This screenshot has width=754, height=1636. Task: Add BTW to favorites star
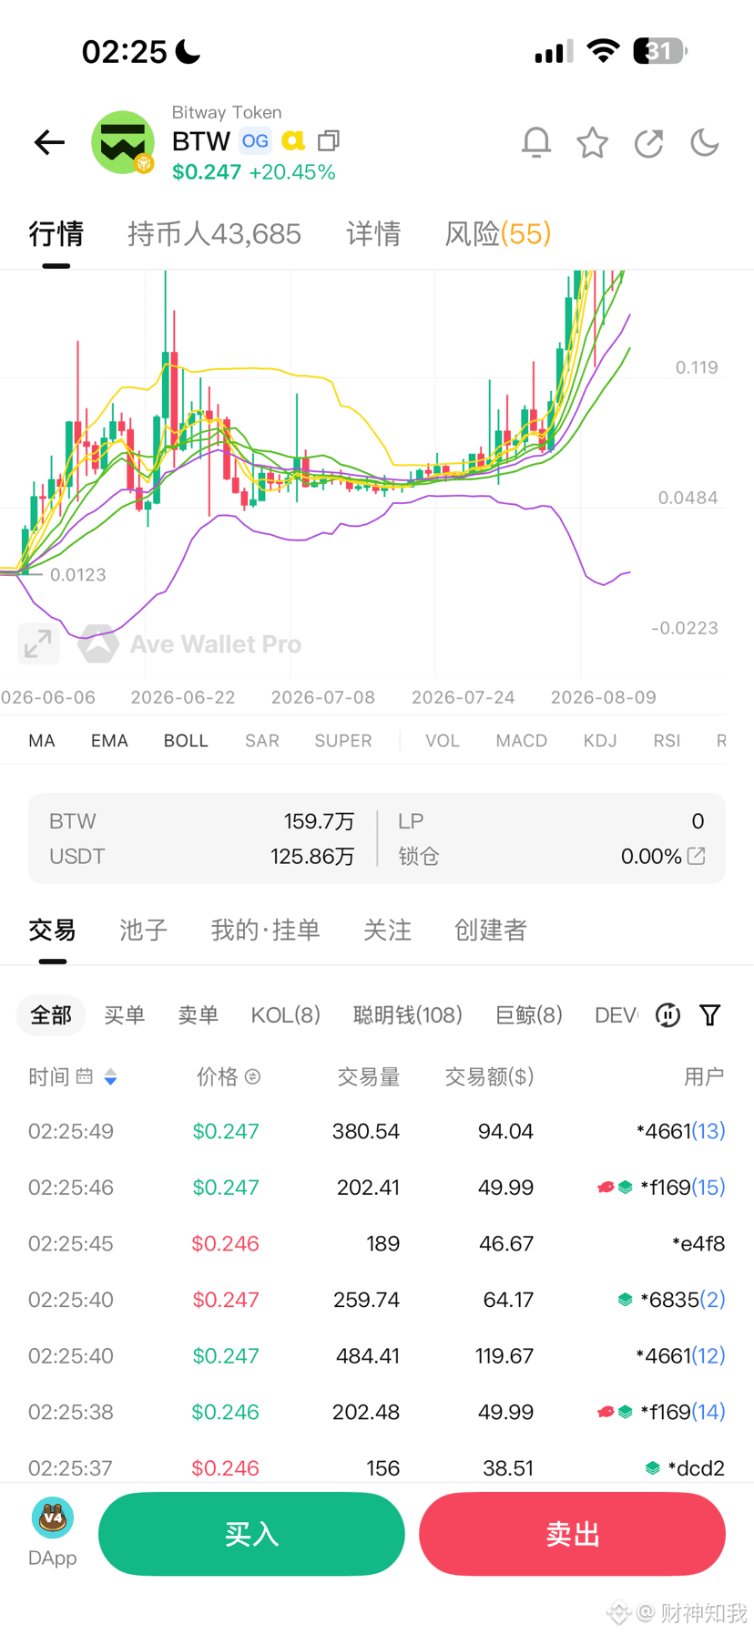593,142
